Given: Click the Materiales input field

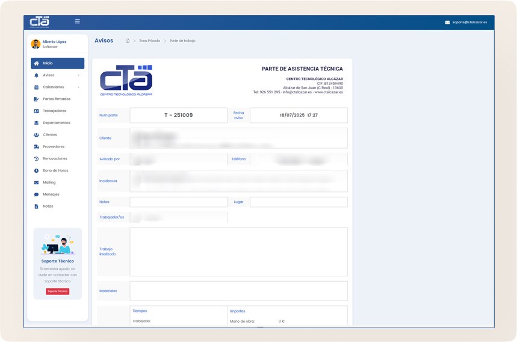Looking at the screenshot, I should [239, 291].
